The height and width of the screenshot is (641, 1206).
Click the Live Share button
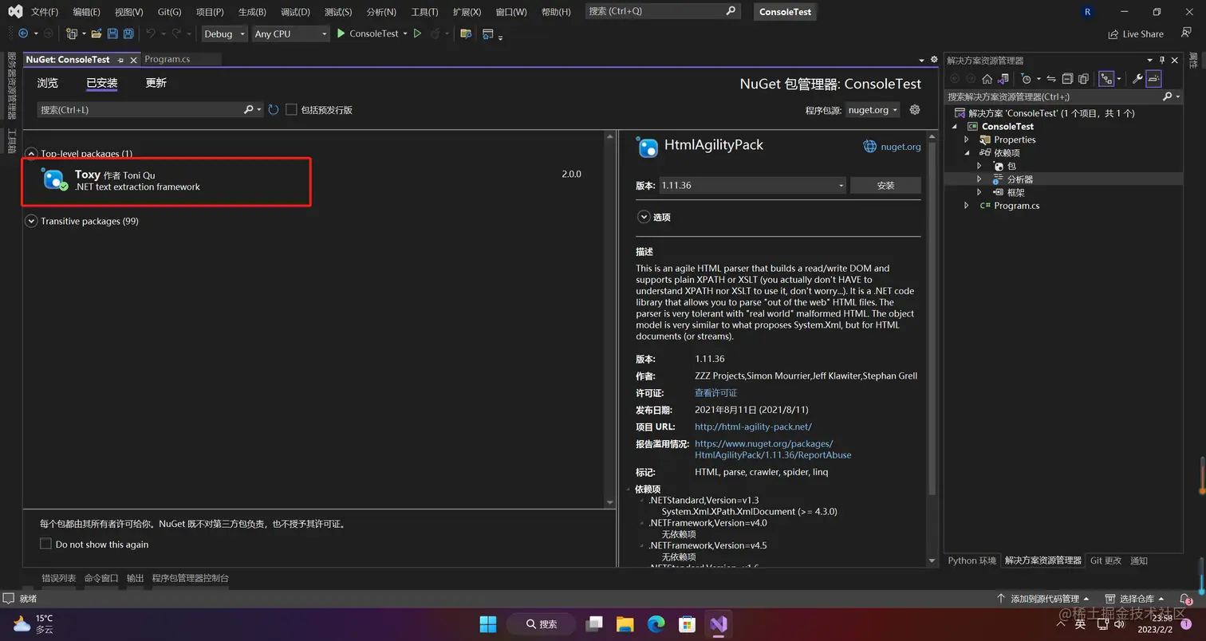point(1136,33)
